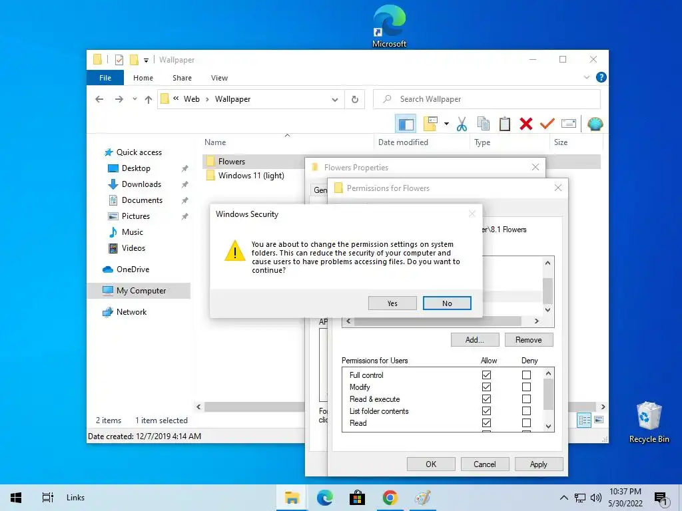Image resolution: width=682 pixels, height=511 pixels.
Task: Click the Cut scissors toolbar icon
Action: 462,124
